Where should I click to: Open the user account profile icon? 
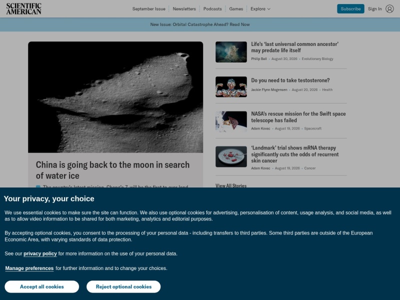[x=389, y=8]
